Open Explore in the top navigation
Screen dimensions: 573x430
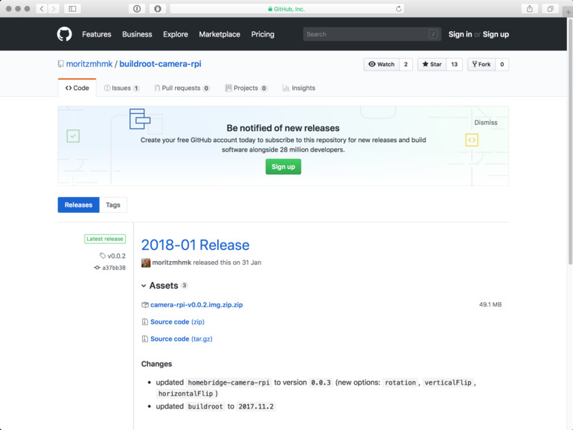(x=176, y=34)
